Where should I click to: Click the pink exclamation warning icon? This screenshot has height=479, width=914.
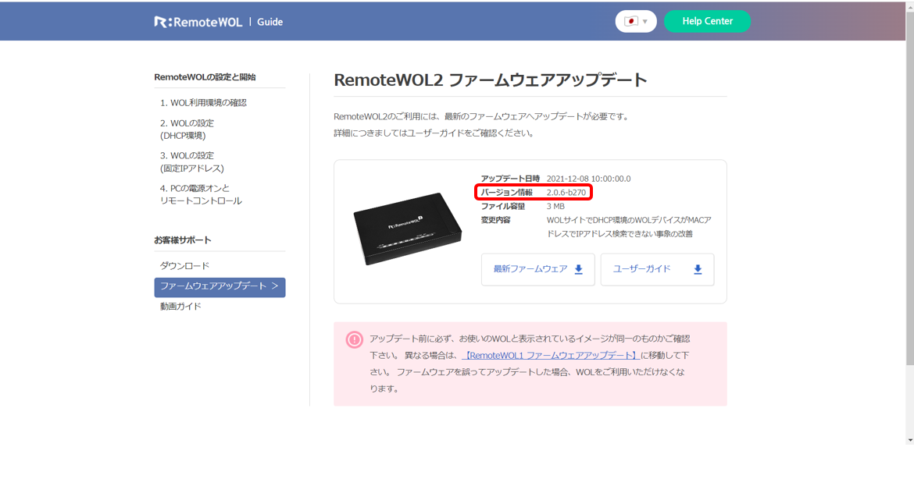point(355,340)
